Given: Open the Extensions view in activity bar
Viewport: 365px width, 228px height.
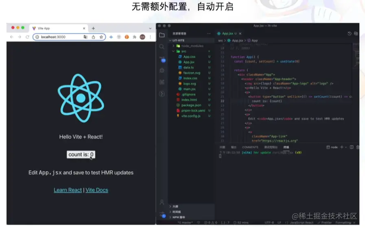Looking at the screenshot, I should [162, 82].
